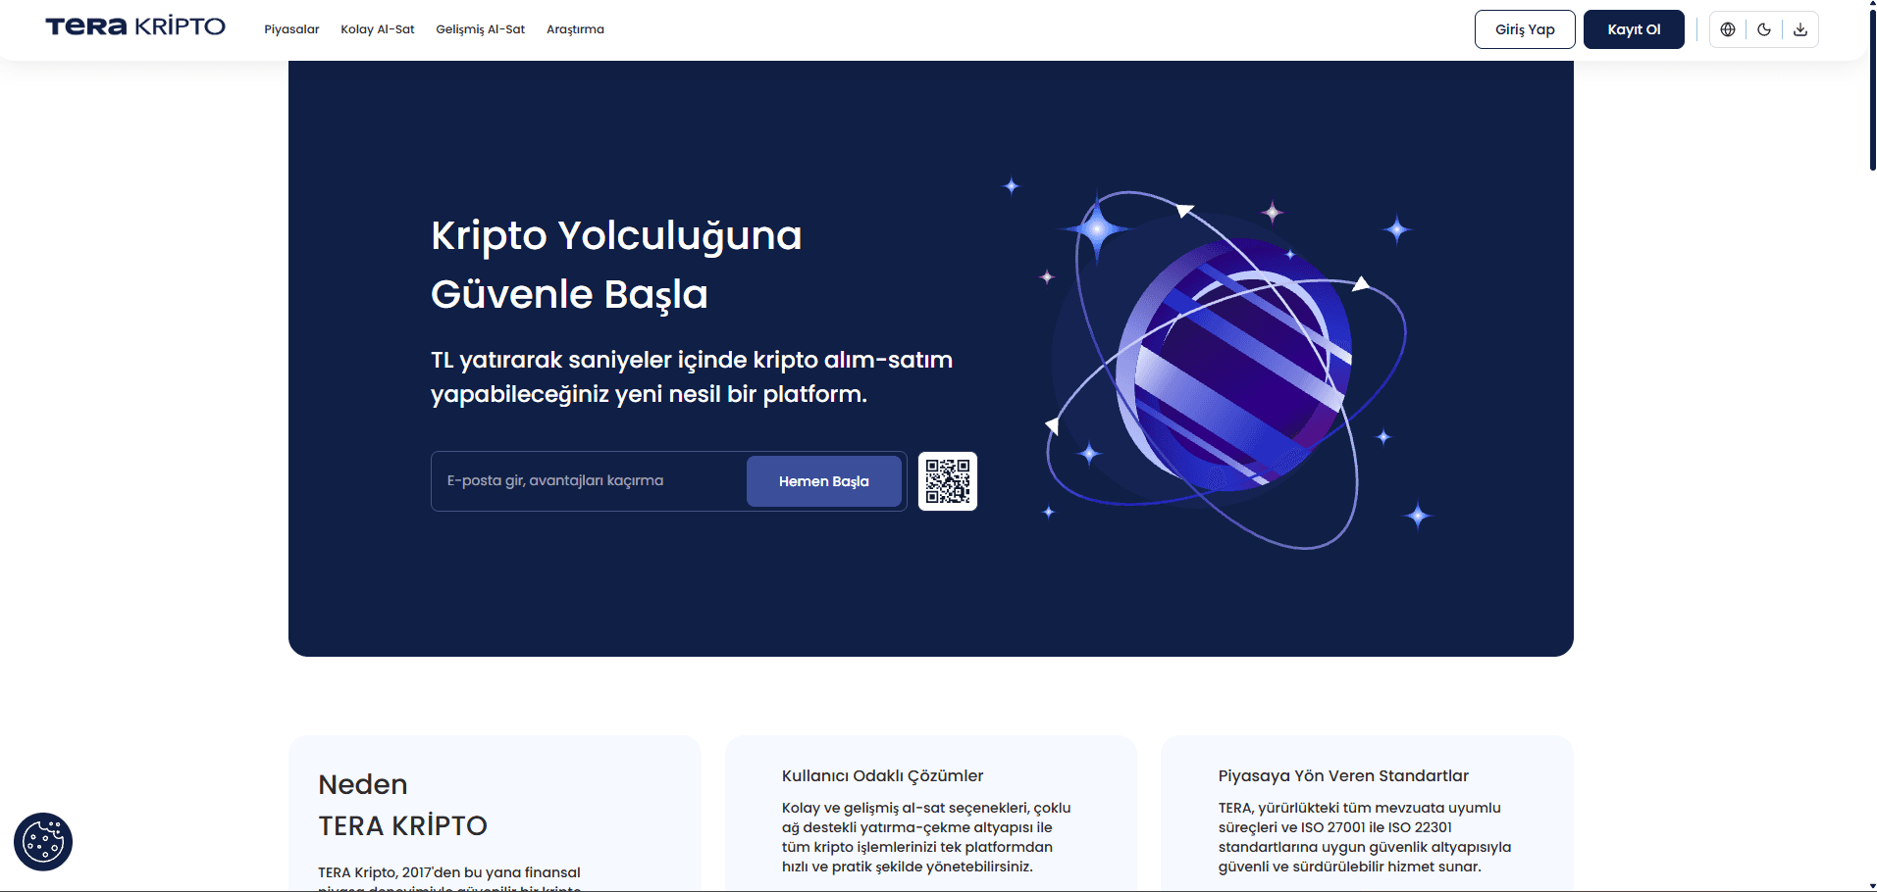Click the 'Neden TERA KRİPTO' heading
The image size is (1877, 892).
tap(402, 805)
